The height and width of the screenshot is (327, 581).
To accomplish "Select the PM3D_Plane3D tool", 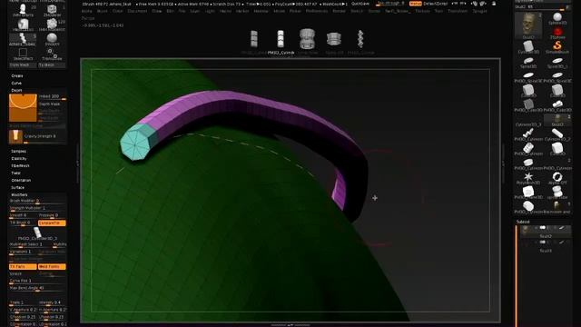I will point(528,193).
